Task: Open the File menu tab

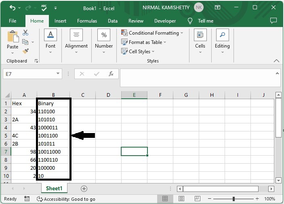Action: [x=13, y=21]
